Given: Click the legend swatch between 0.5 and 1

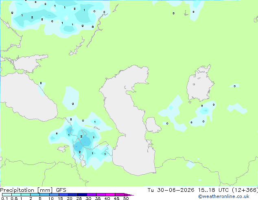Looking at the screenshot, I should point(16,195).
